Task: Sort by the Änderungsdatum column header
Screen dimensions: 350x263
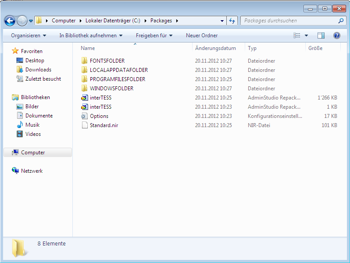Action: (x=215, y=48)
